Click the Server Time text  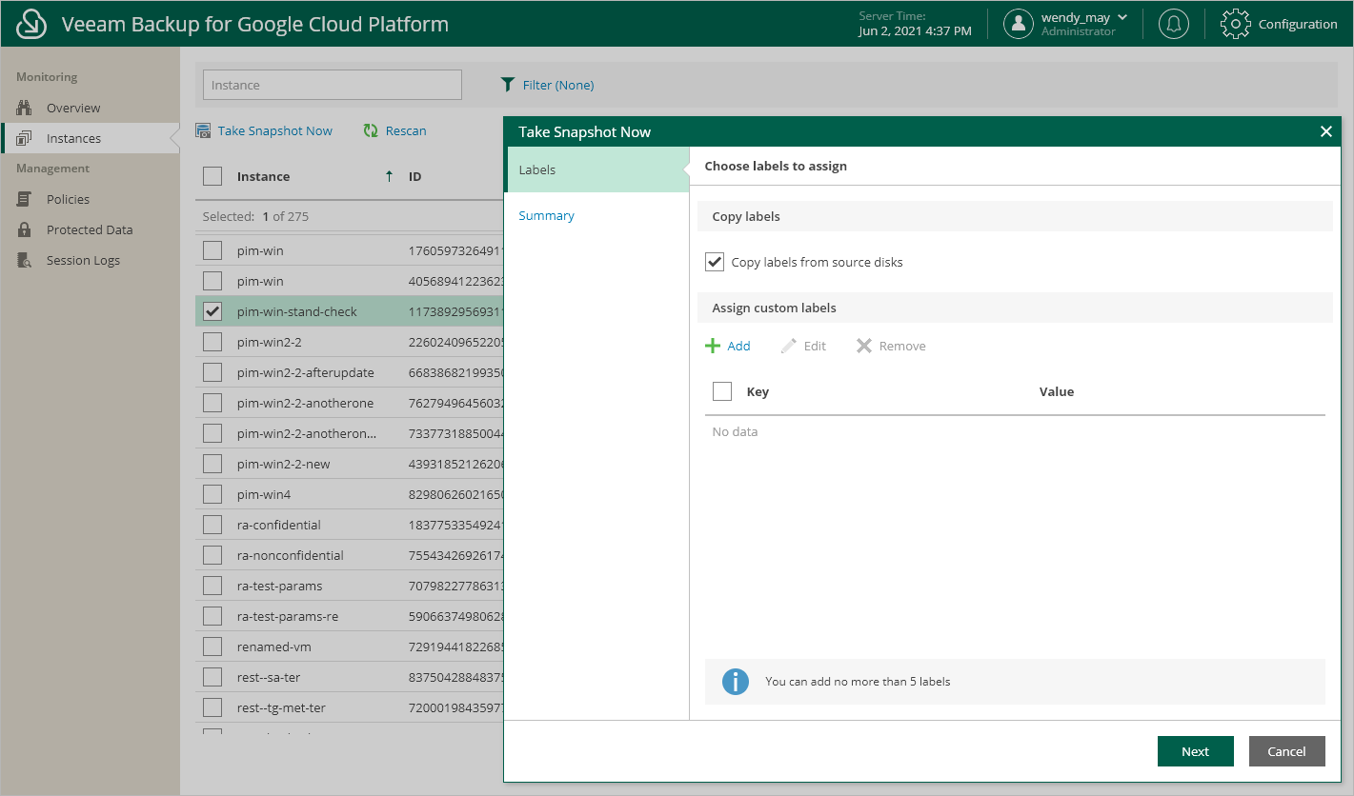coord(892,16)
